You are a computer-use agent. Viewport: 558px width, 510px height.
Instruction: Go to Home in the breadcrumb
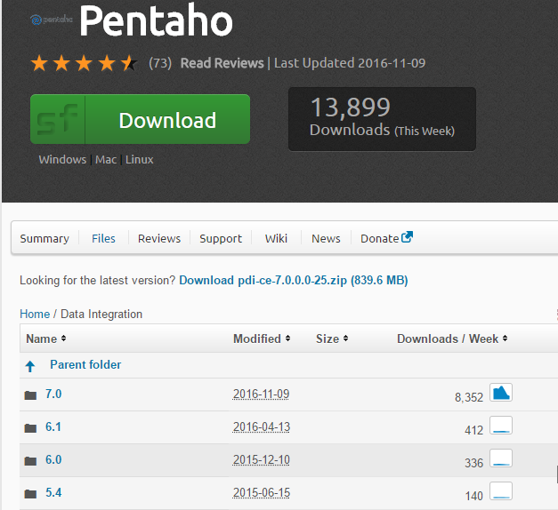pos(35,315)
